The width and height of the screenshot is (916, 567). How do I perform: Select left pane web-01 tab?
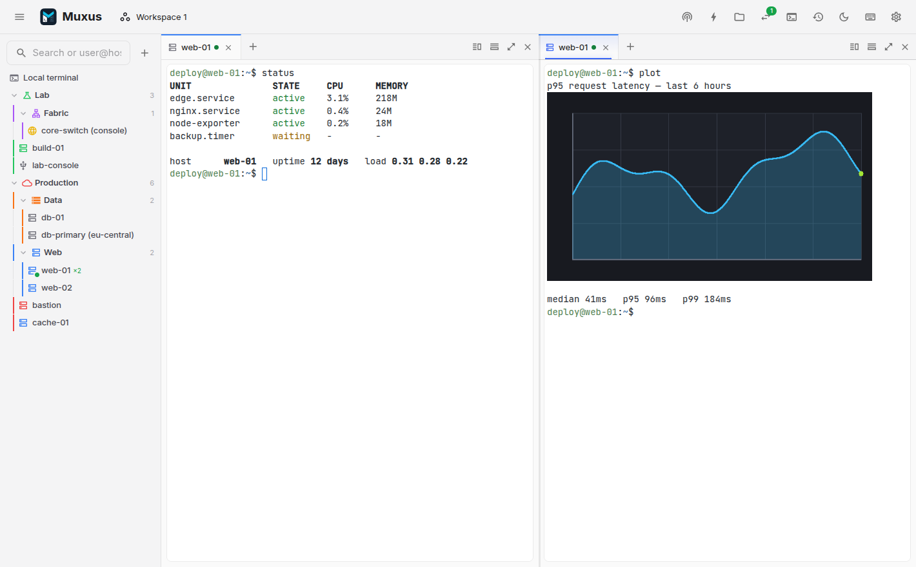pyautogui.click(x=195, y=47)
